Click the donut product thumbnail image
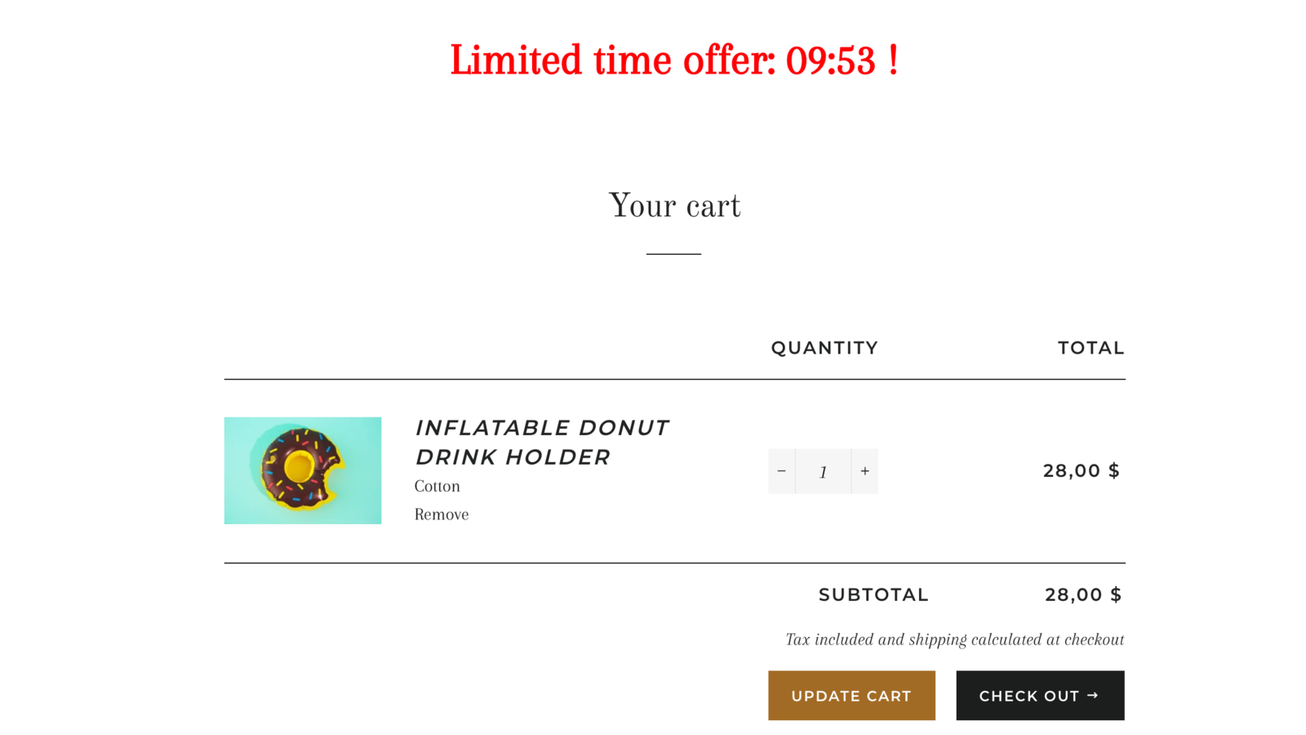The width and height of the screenshot is (1306, 735). point(303,470)
